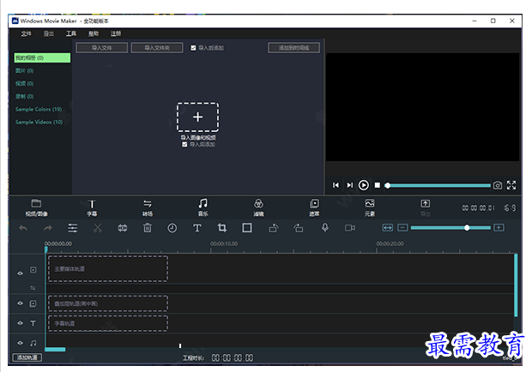
Task: Stop the preview playback
Action: pyautogui.click(x=378, y=185)
